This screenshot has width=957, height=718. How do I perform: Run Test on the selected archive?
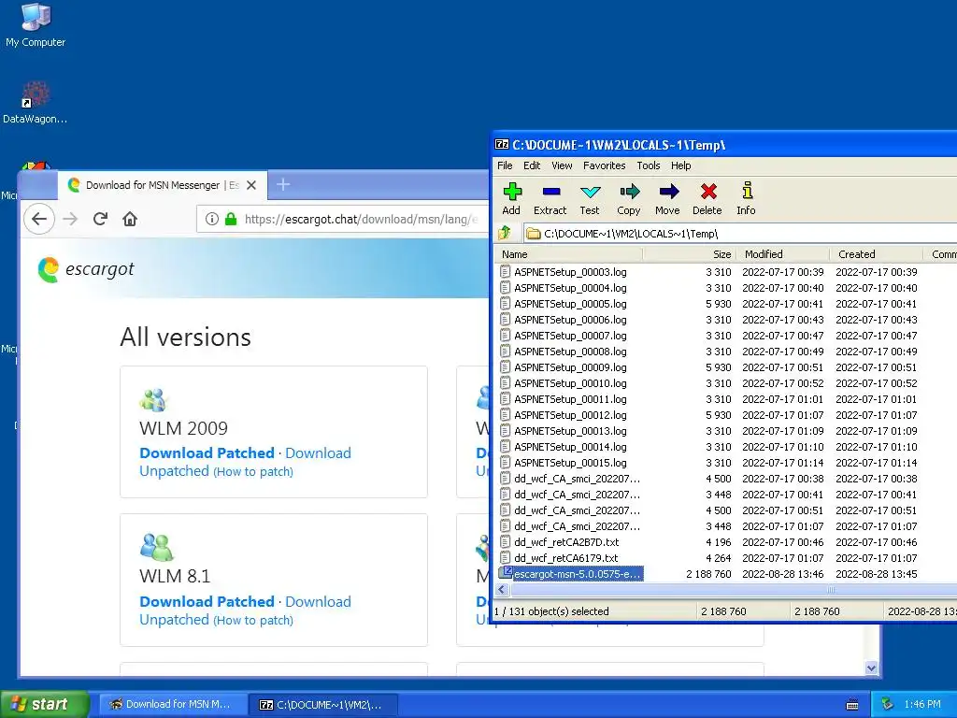(x=590, y=199)
